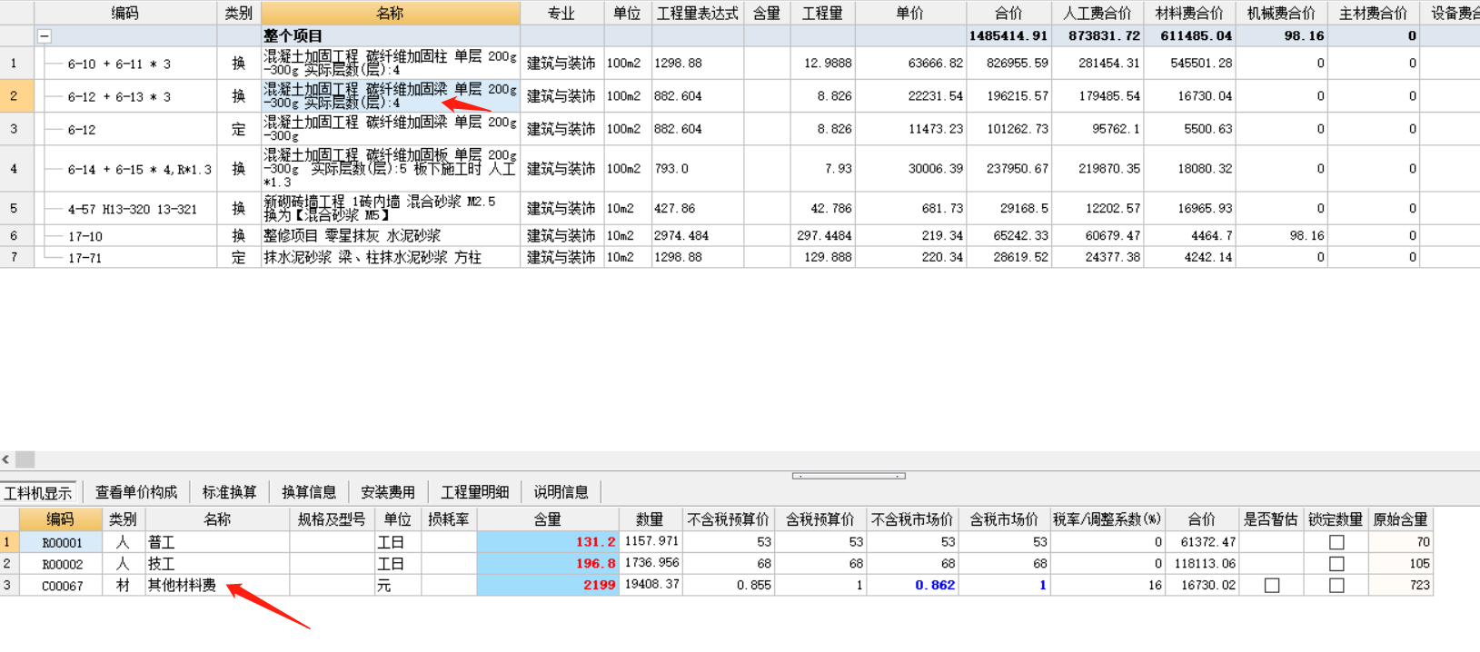Click 含量 value 131.2
1480x652 pixels.
pyautogui.click(x=548, y=542)
